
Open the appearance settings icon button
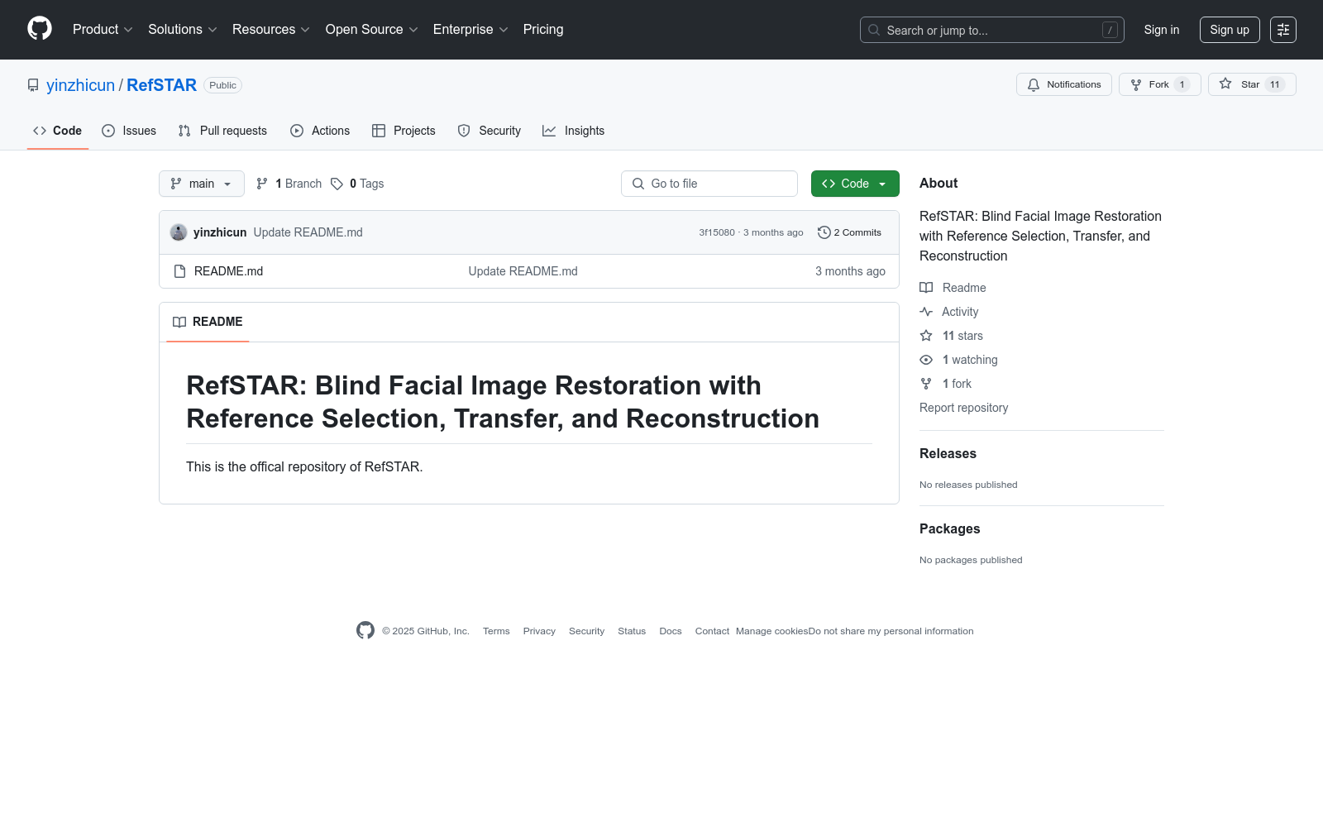click(1283, 30)
